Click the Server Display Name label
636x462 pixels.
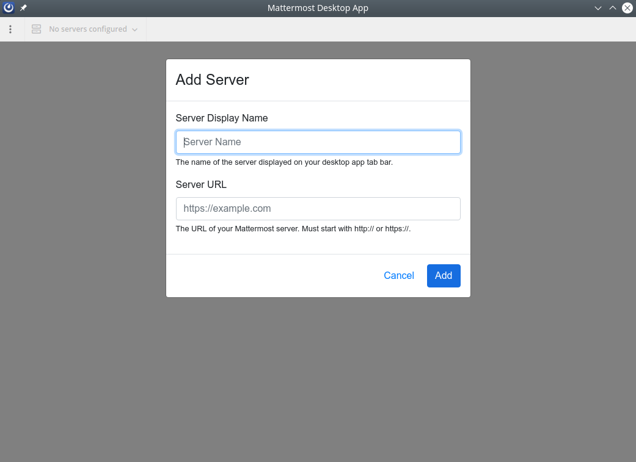pyautogui.click(x=221, y=118)
